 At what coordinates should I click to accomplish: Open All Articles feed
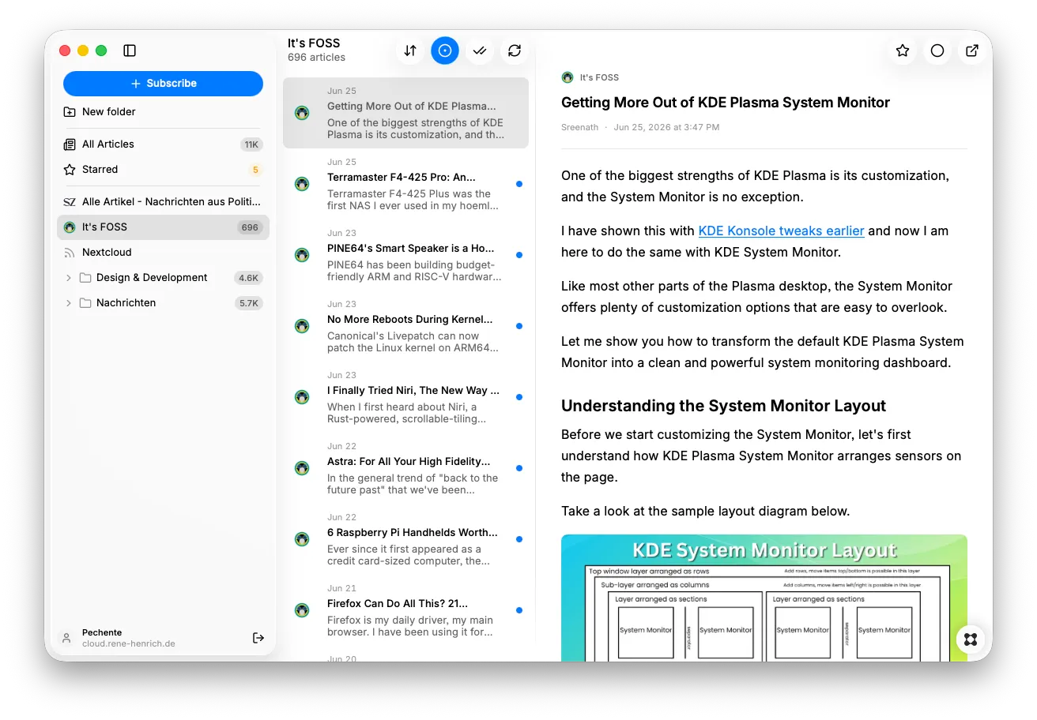pyautogui.click(x=163, y=144)
